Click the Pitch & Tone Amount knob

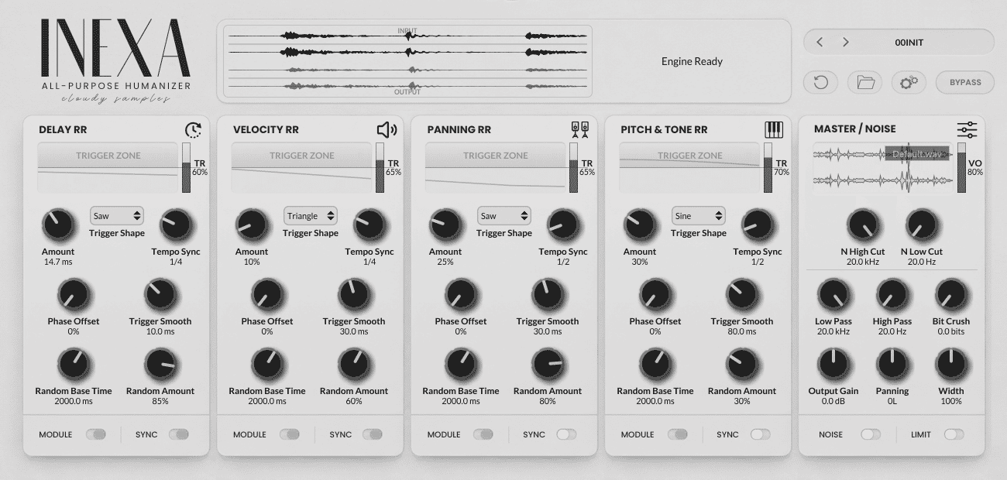(640, 225)
